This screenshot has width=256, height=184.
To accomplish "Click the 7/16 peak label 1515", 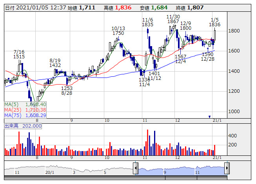I will 19,57.
